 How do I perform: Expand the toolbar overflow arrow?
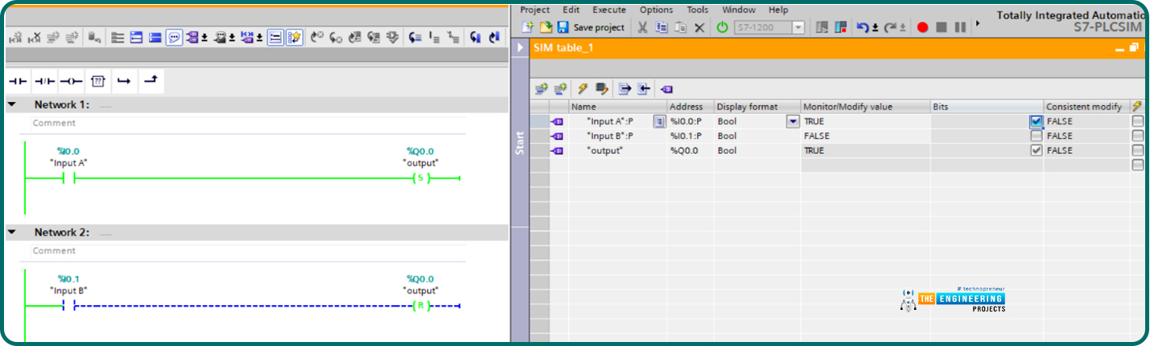point(978,24)
